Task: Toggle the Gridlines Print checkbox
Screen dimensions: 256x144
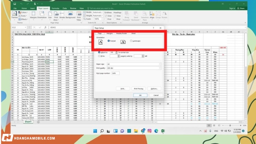Action: click(x=106, y=19)
